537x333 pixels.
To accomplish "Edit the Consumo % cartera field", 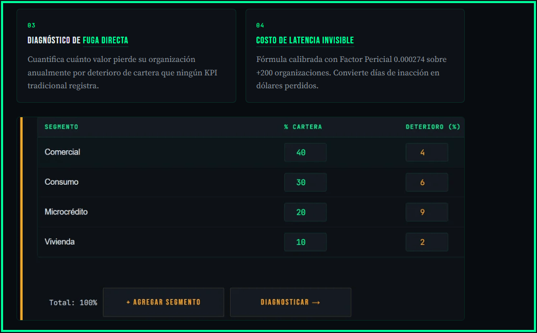I will 305,182.
